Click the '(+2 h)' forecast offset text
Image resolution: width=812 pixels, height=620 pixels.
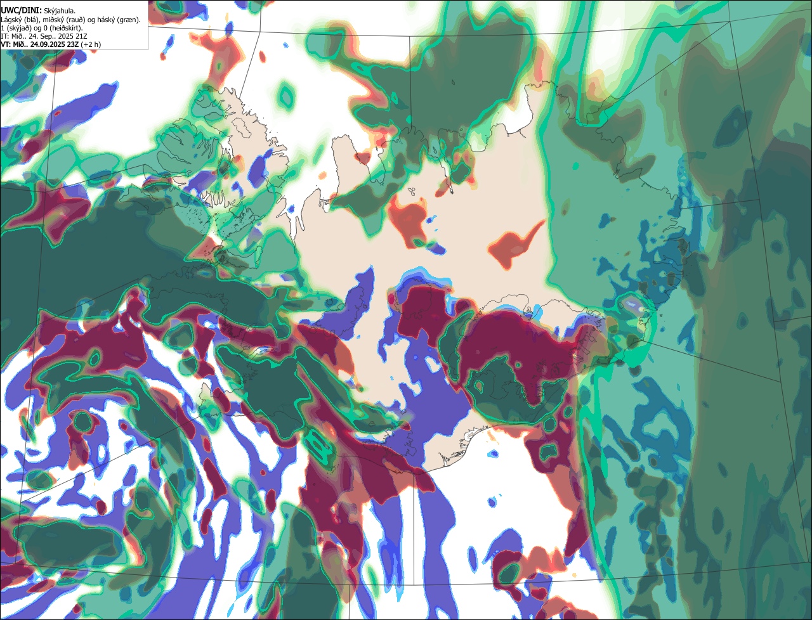point(91,44)
